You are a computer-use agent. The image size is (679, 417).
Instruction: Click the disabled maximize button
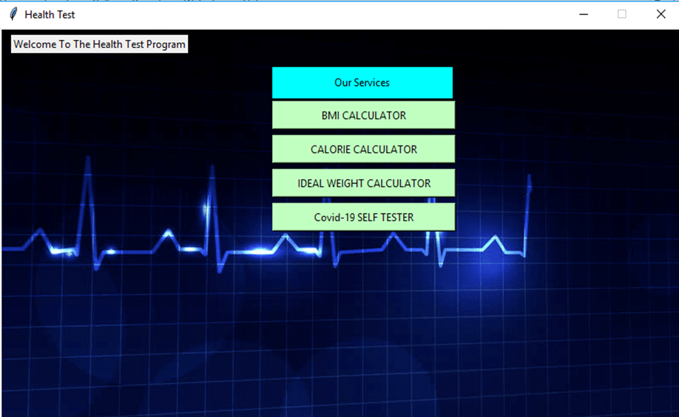pyautogui.click(x=622, y=14)
